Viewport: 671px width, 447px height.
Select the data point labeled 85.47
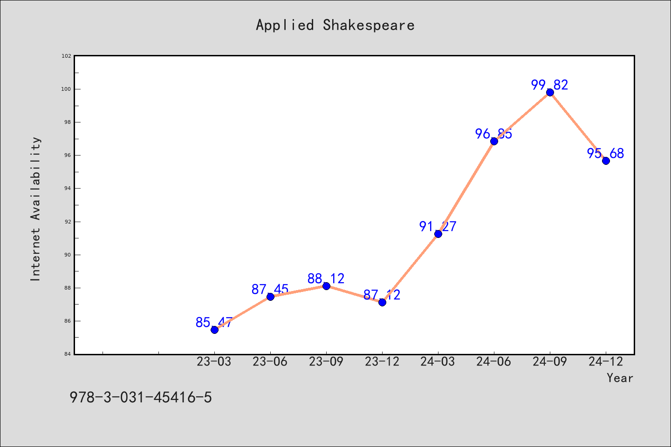click(214, 330)
